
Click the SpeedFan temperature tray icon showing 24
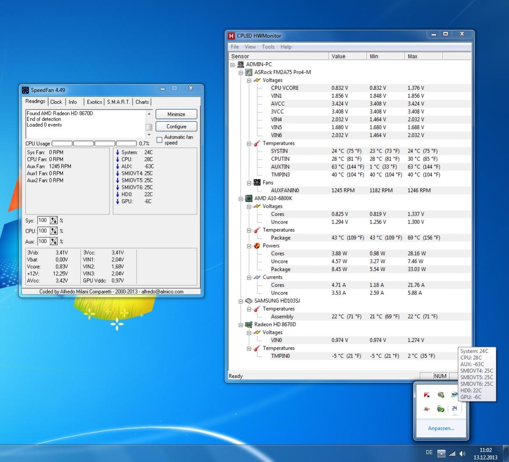tap(454, 409)
